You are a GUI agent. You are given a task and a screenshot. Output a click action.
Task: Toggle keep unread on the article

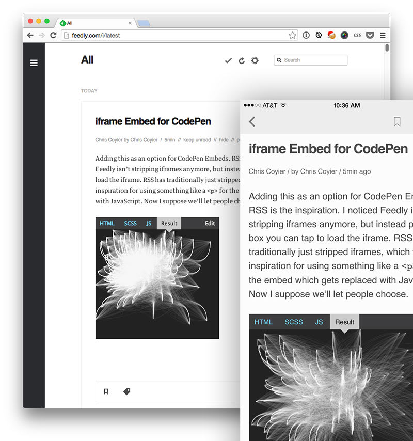197,140
